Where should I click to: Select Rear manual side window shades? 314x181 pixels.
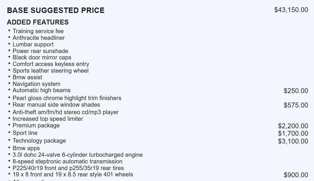point(56,105)
